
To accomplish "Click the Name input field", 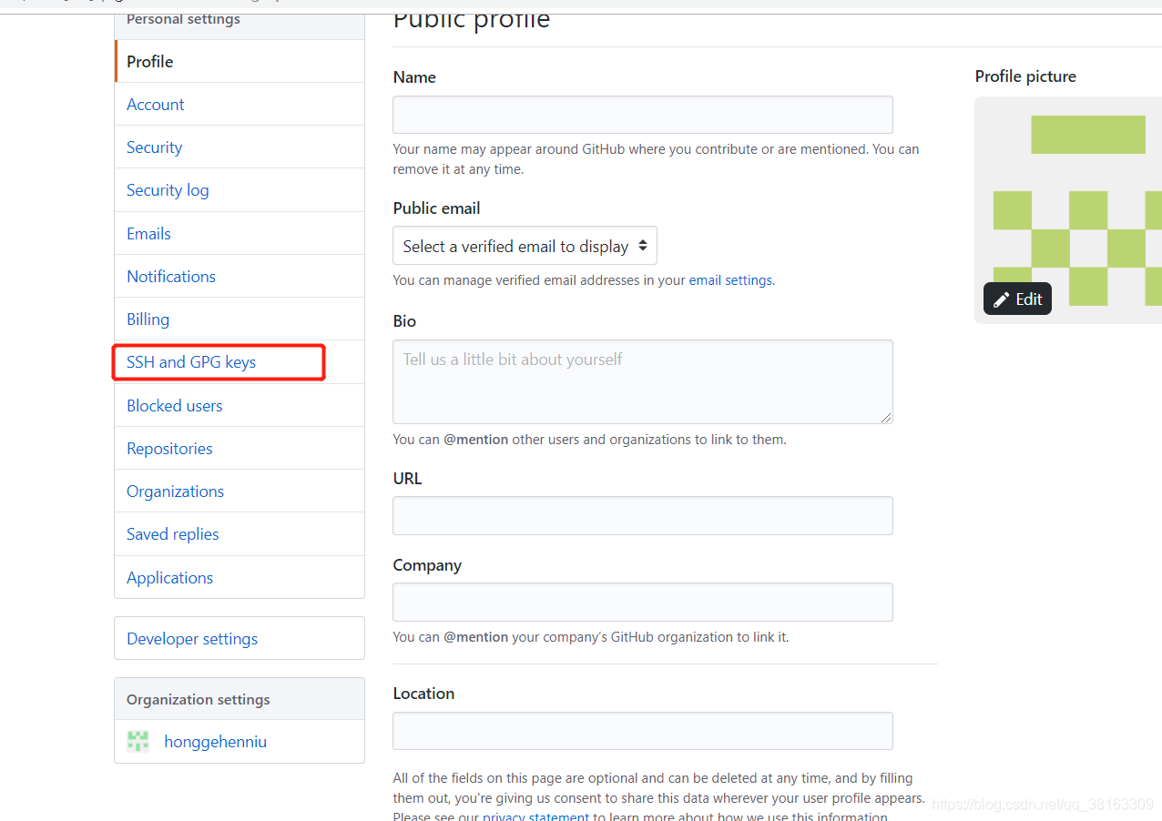I will [x=642, y=116].
